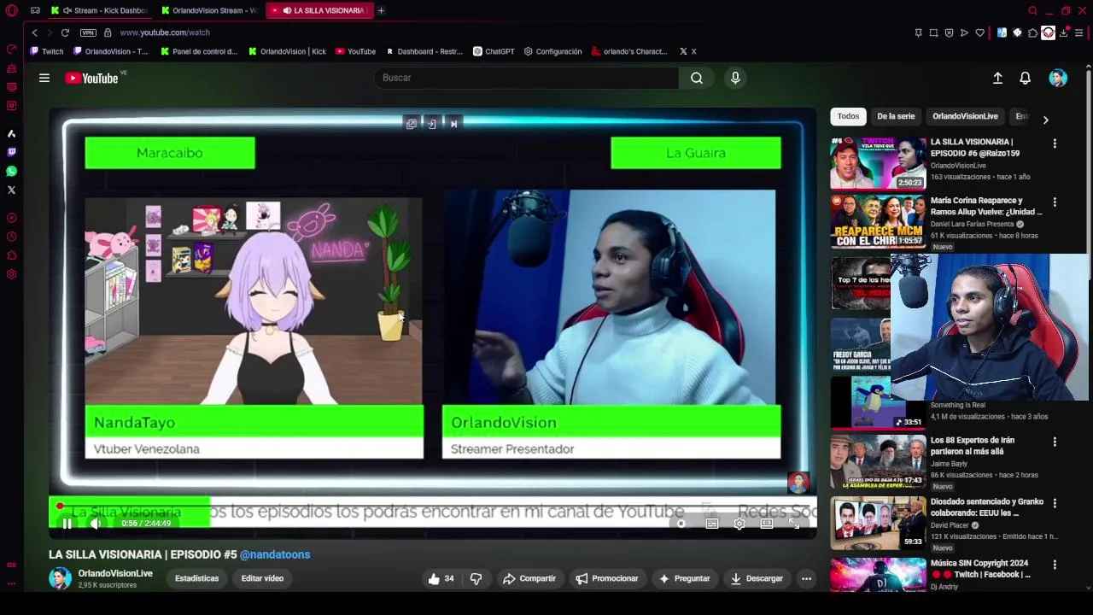Open the YouTube account avatar menu
This screenshot has width=1093, height=615.
[x=1058, y=78]
